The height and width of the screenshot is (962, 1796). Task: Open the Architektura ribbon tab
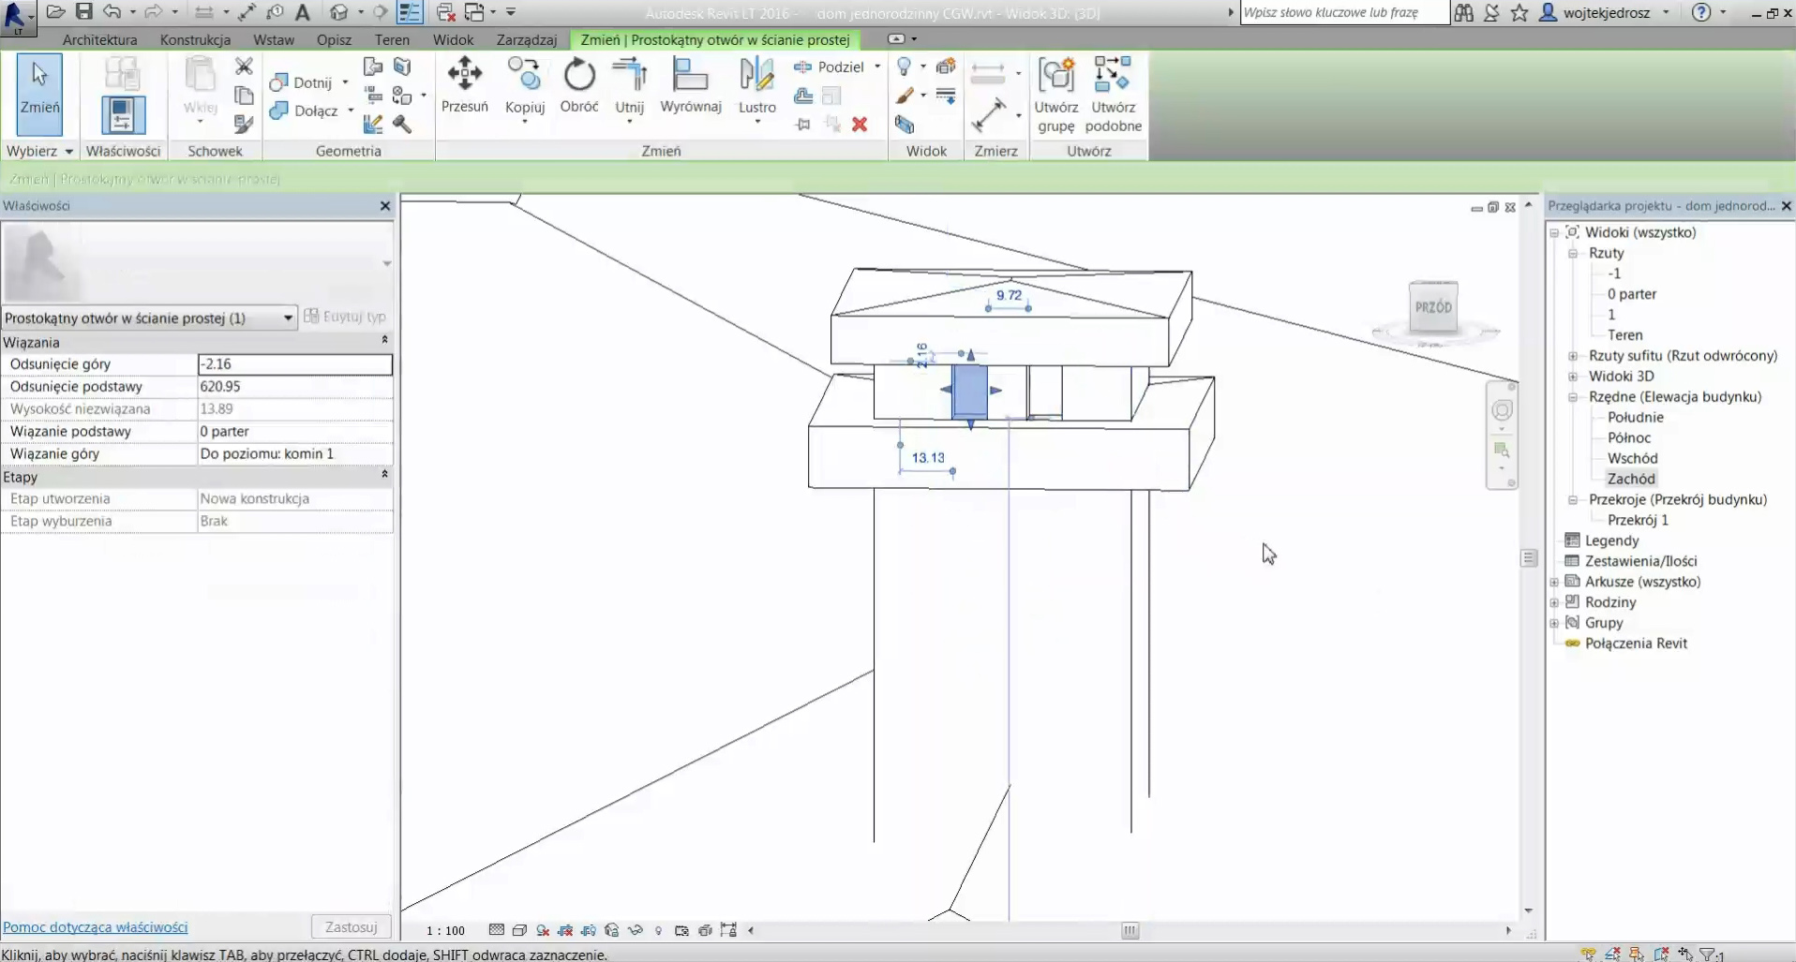pos(99,39)
